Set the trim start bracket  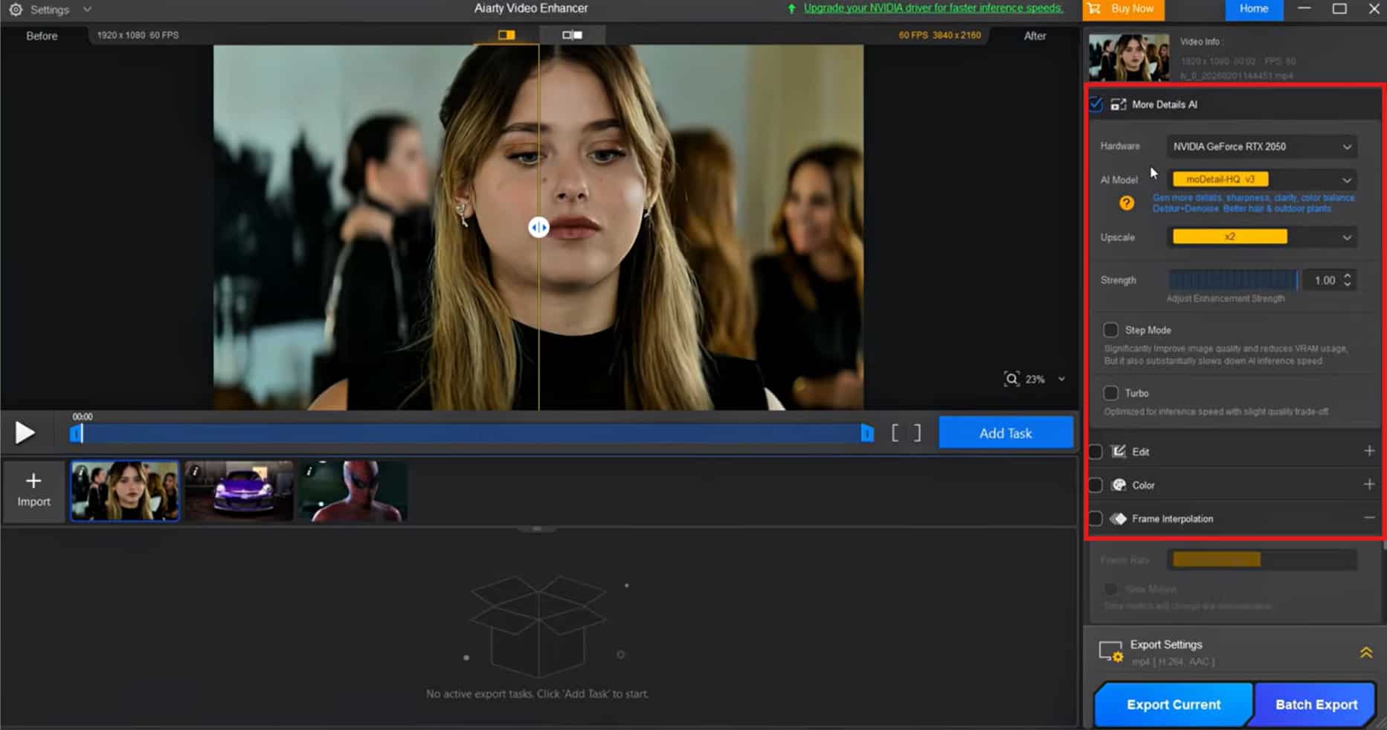(x=895, y=433)
